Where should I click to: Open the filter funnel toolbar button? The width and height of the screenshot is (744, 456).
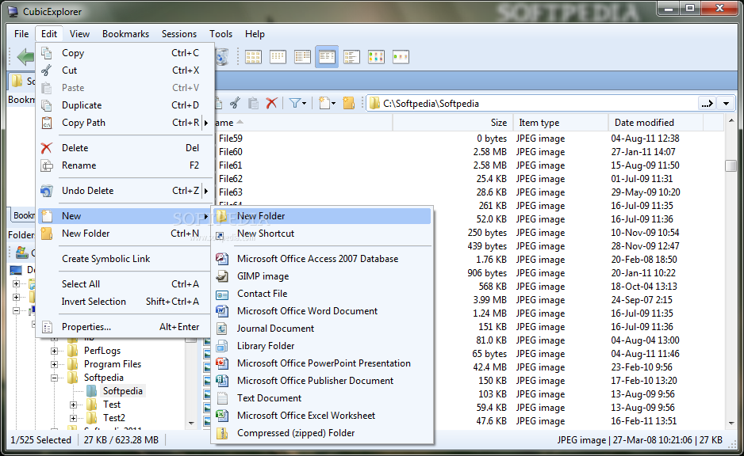[x=297, y=103]
